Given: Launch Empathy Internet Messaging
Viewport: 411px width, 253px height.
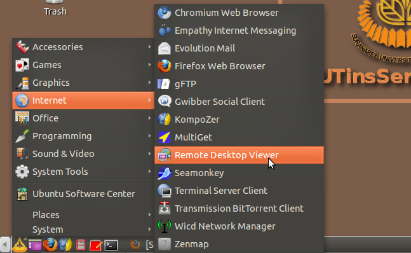Looking at the screenshot, I should (239, 31).
